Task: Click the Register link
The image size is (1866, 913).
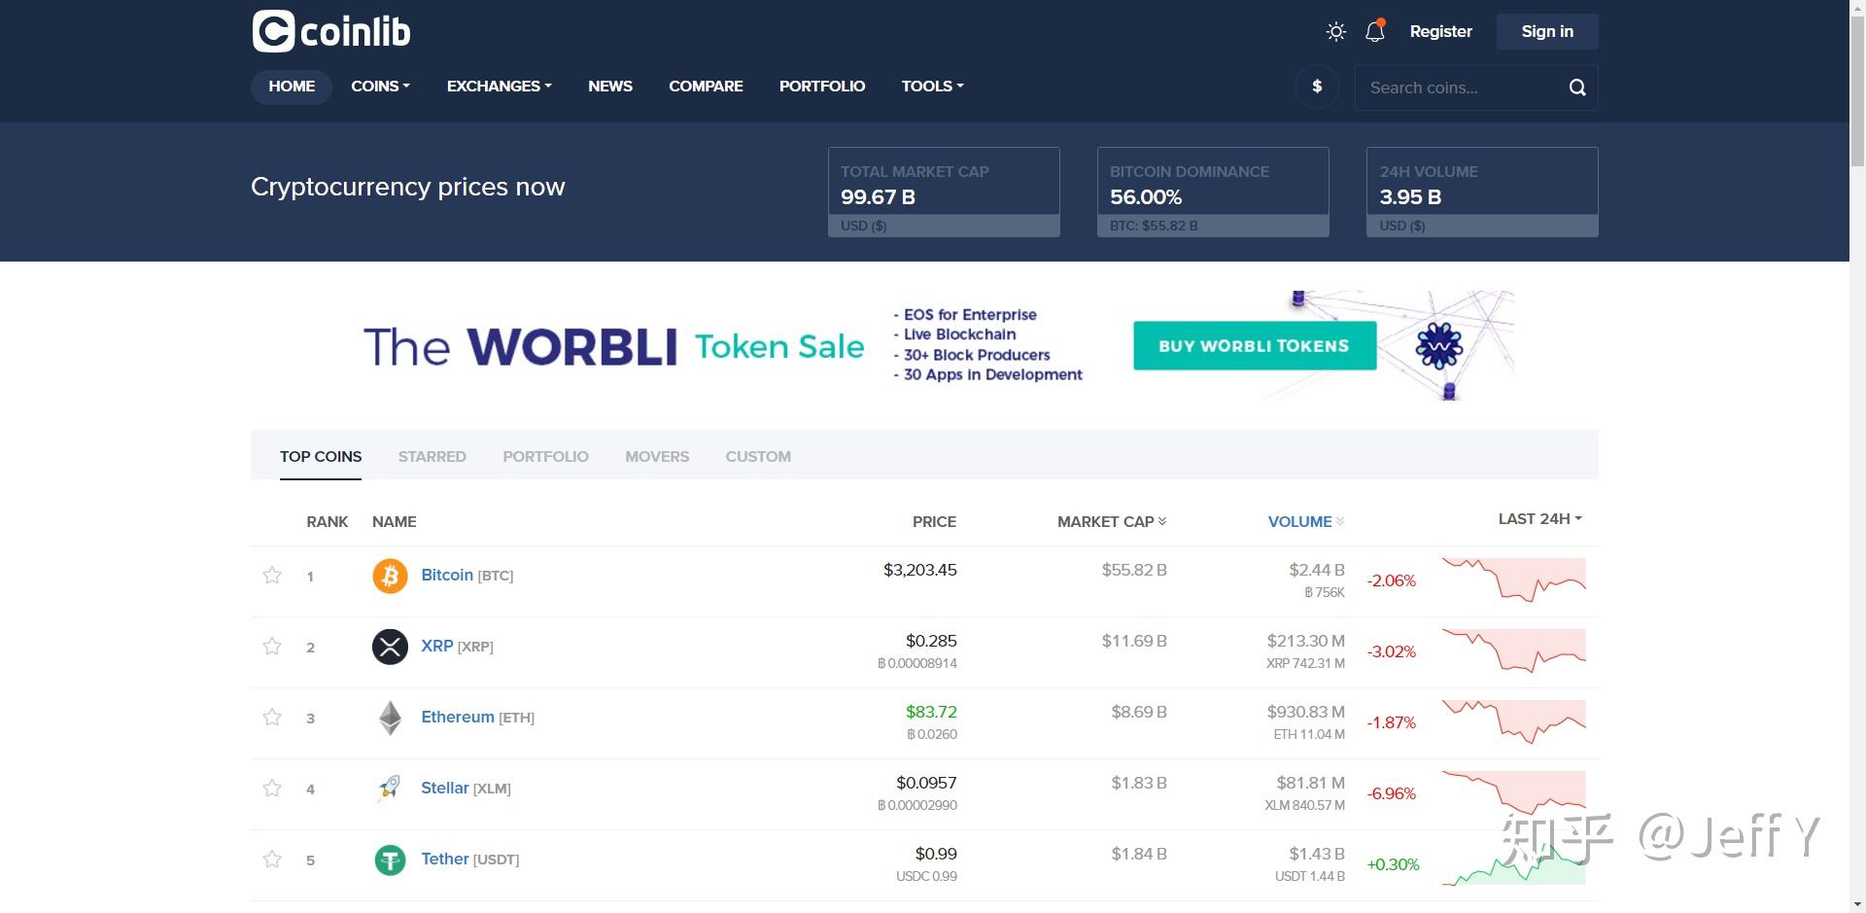Action: point(1440,32)
